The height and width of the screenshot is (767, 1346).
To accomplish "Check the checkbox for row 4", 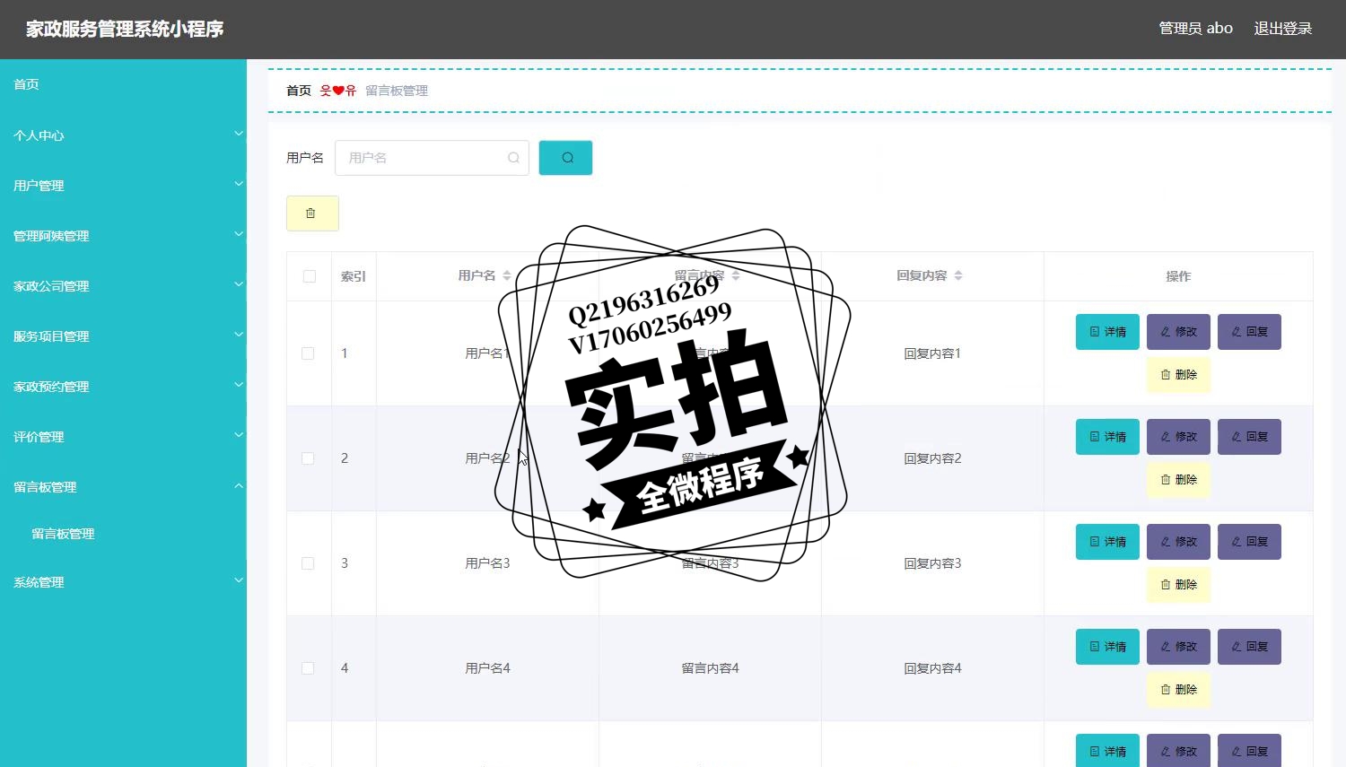I will coord(308,668).
